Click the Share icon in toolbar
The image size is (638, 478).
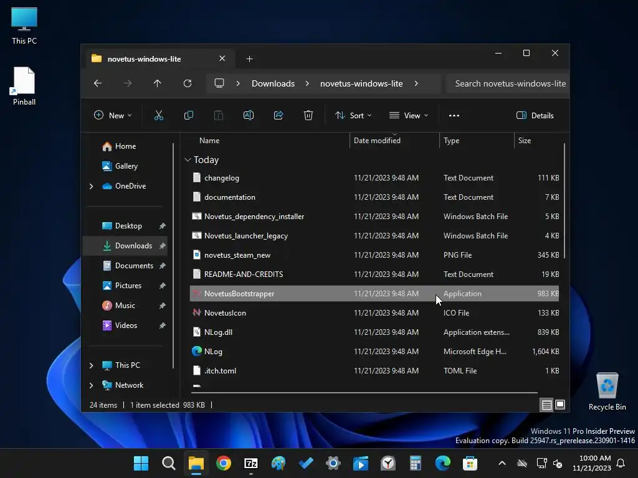(279, 115)
